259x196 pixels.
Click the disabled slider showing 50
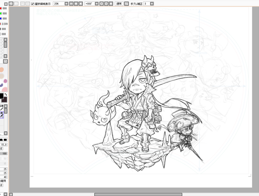click(4, 159)
